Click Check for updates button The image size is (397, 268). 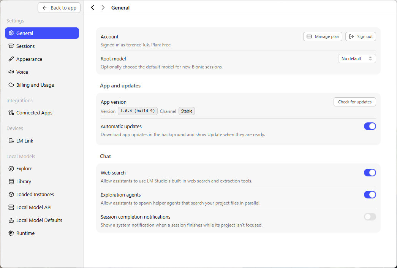(355, 102)
